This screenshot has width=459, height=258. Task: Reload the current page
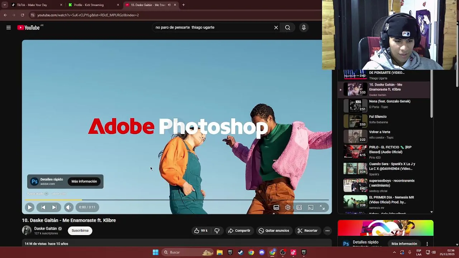(22, 15)
